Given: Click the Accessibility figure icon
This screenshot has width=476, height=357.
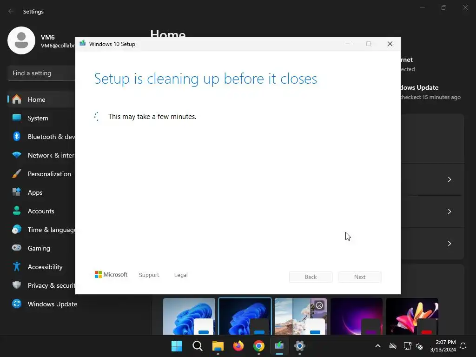Looking at the screenshot, I should [17, 266].
